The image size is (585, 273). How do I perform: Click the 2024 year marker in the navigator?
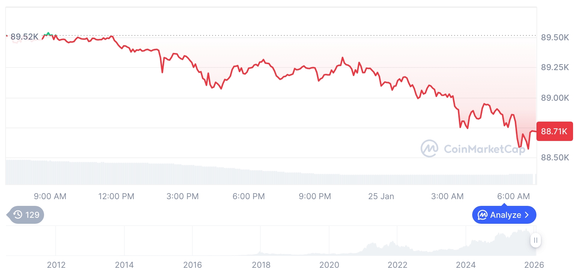tap(466, 265)
